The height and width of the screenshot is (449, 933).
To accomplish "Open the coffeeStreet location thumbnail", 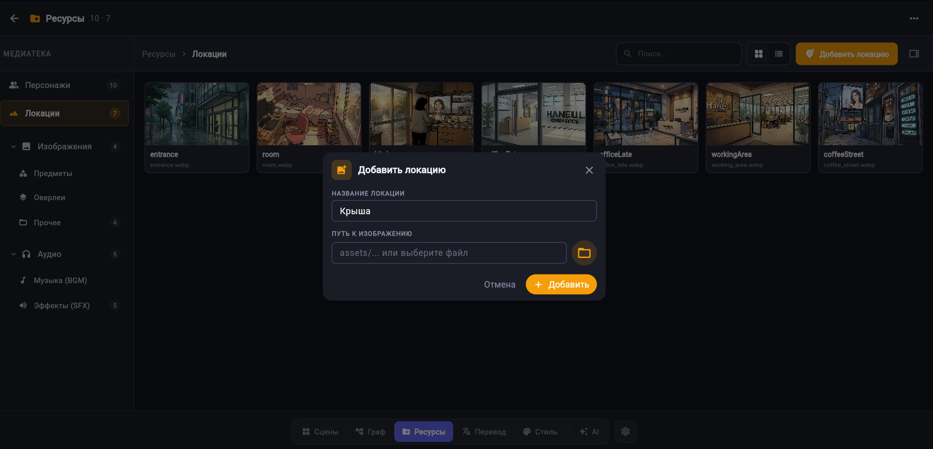I will tap(871, 114).
